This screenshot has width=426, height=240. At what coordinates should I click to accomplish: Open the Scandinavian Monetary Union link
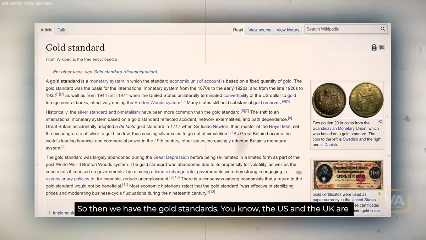(339, 128)
